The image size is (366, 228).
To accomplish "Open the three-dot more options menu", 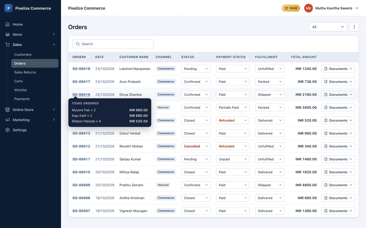I will tap(354, 27).
